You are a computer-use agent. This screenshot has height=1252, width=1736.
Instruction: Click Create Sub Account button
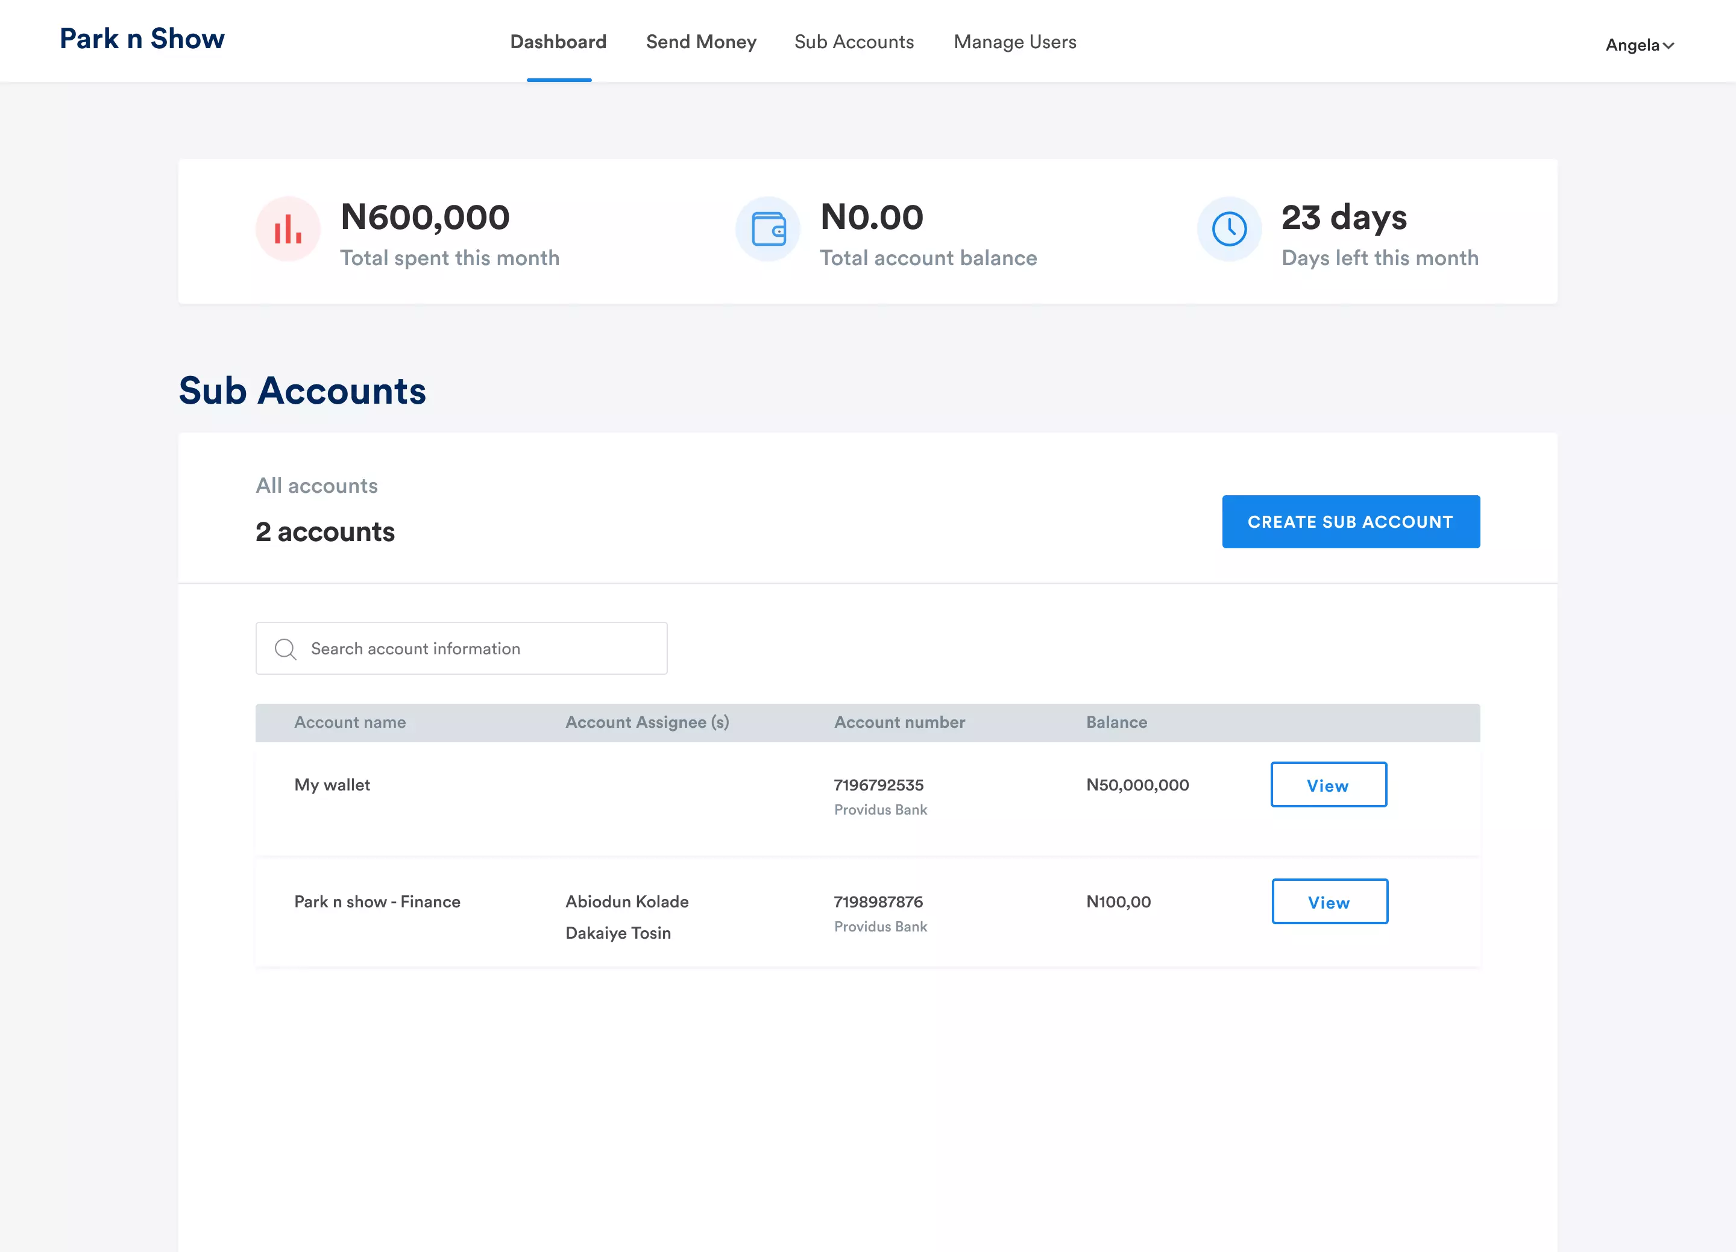coord(1351,522)
